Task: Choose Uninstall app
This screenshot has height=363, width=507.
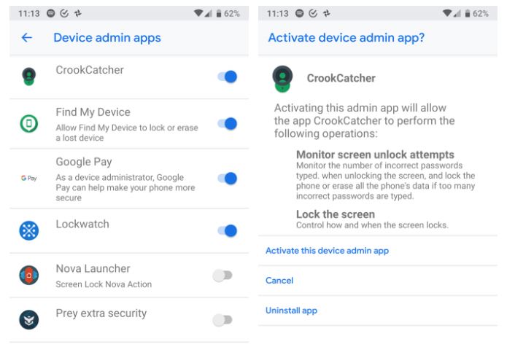Action: tap(291, 311)
